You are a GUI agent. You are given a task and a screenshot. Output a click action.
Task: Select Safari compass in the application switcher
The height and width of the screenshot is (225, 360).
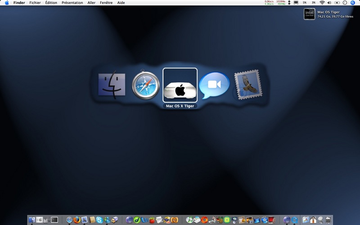145,85
